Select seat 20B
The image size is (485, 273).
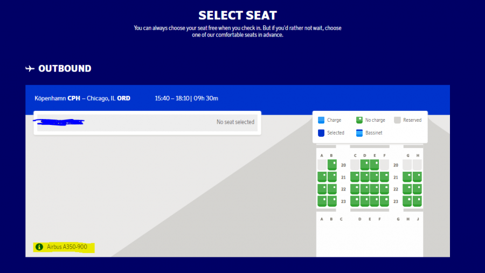click(x=332, y=165)
